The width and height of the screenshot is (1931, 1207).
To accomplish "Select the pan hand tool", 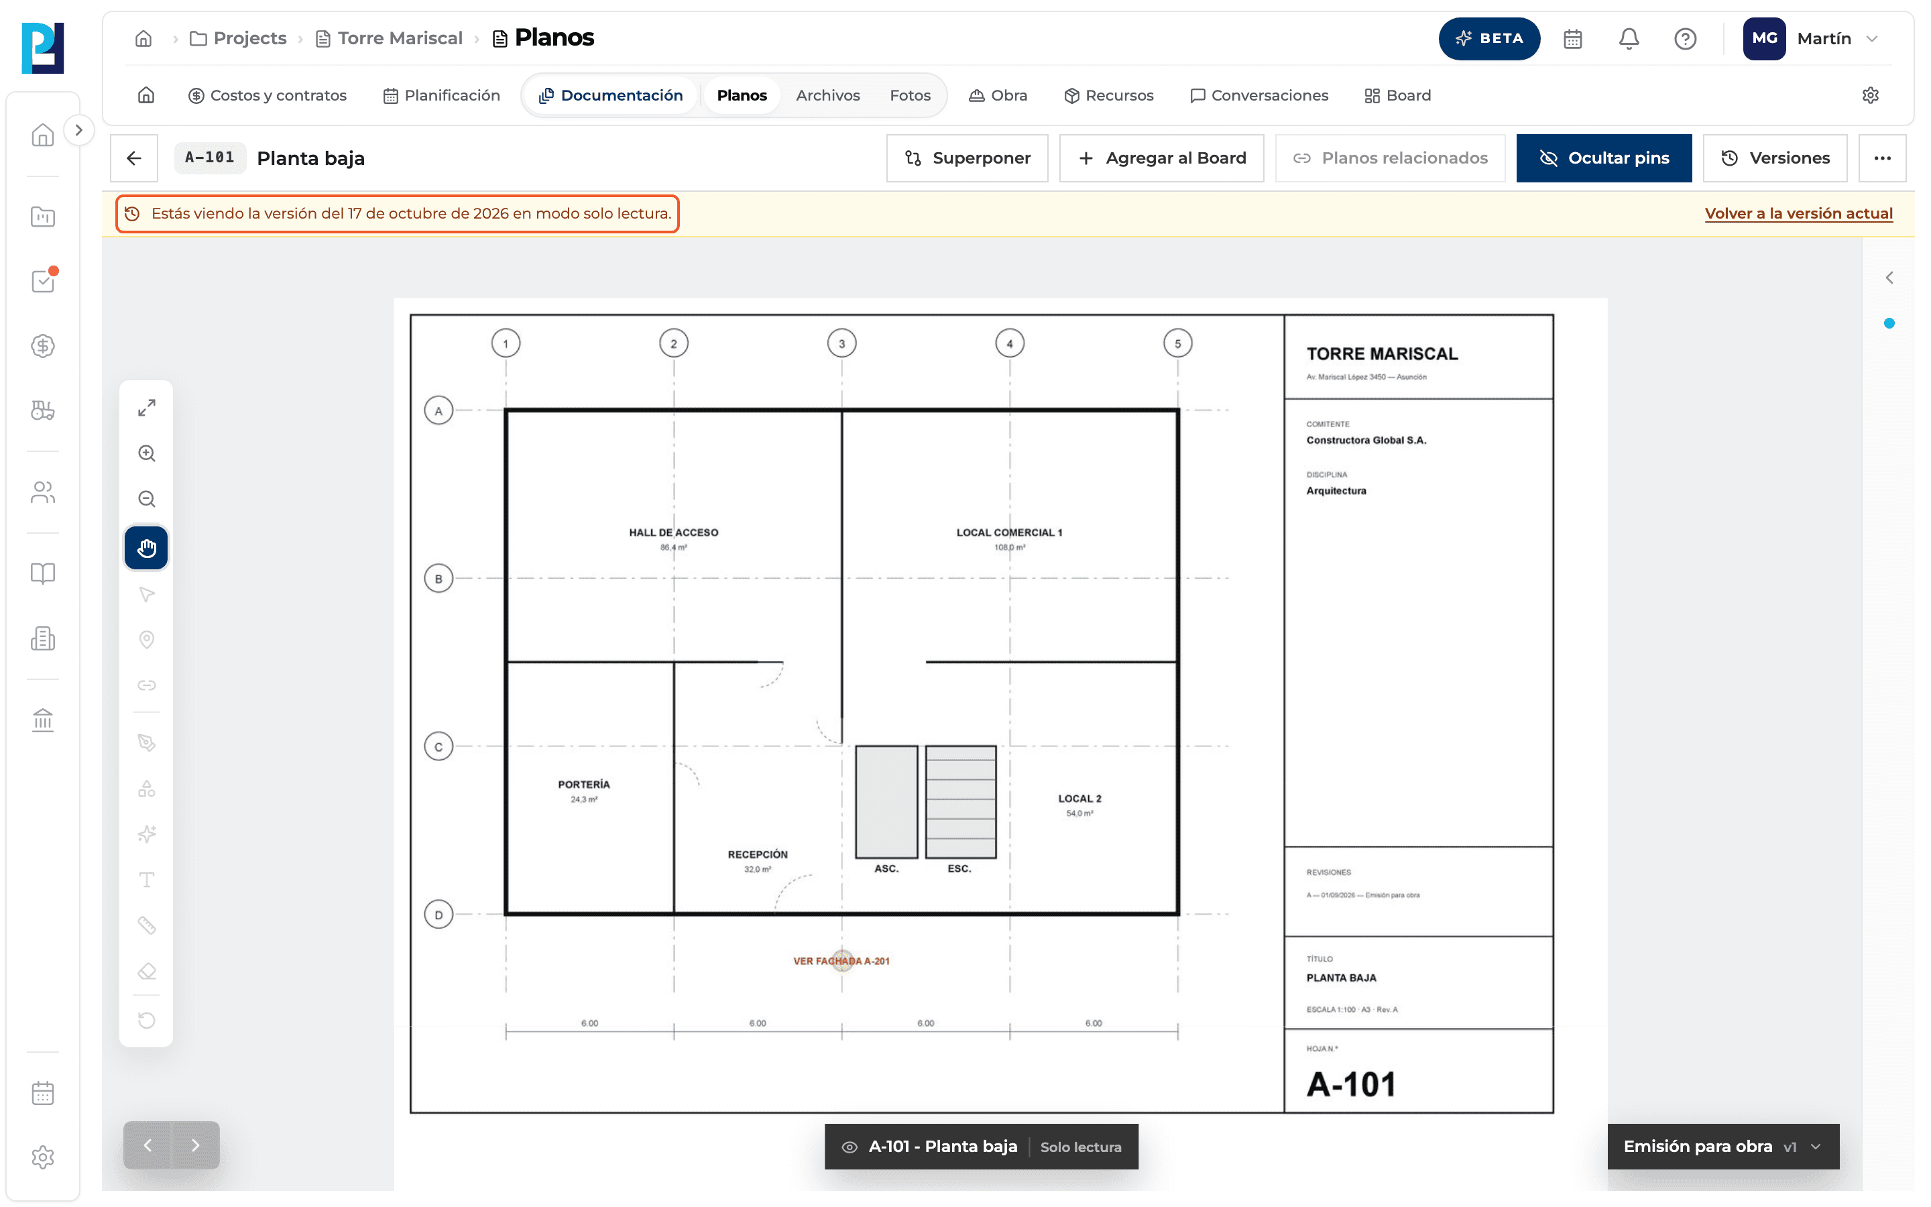I will click(x=146, y=548).
